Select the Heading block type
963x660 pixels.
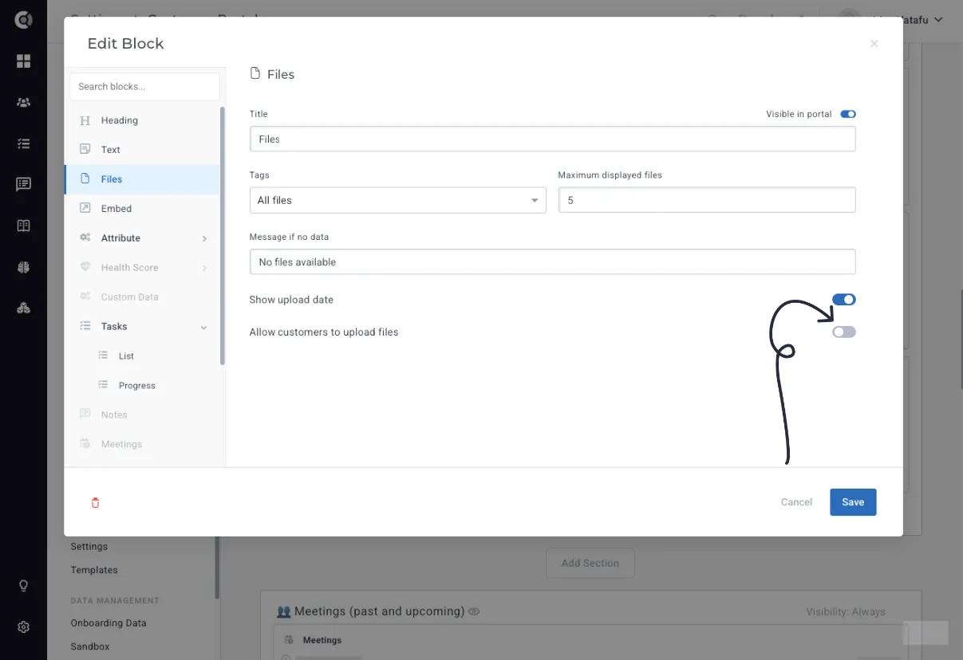[142, 120]
